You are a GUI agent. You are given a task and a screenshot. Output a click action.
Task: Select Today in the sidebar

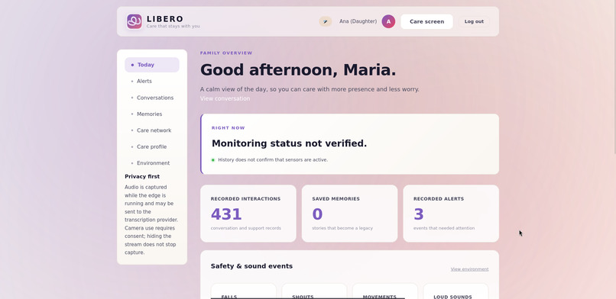coord(152,65)
